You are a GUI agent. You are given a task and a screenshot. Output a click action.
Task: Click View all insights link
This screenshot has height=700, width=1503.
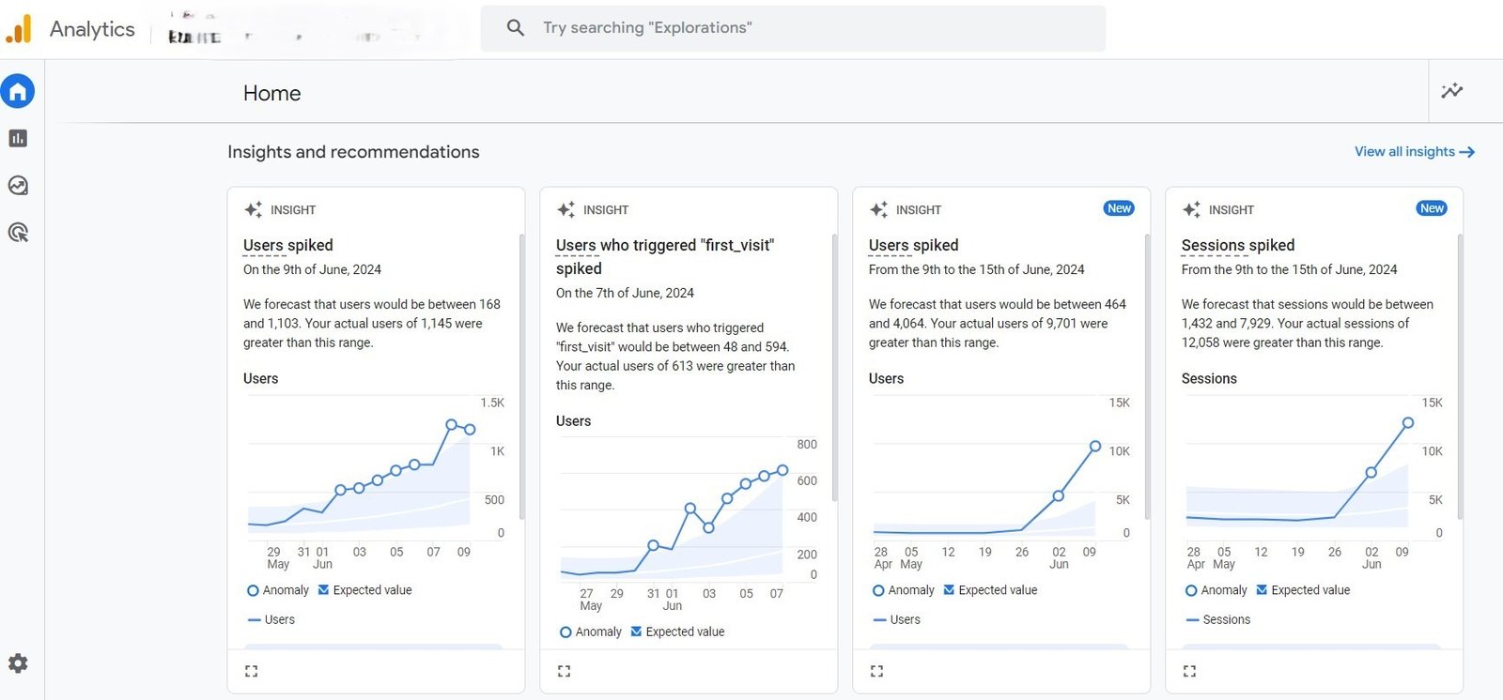(1413, 152)
